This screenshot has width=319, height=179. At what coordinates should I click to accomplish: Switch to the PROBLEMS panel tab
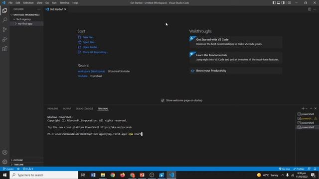click(x=53, y=109)
